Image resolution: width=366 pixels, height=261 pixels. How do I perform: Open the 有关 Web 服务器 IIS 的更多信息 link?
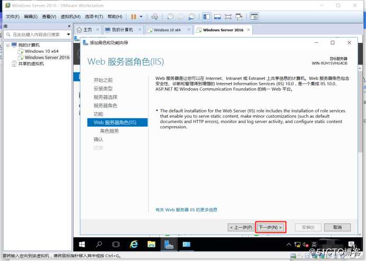[186, 210]
